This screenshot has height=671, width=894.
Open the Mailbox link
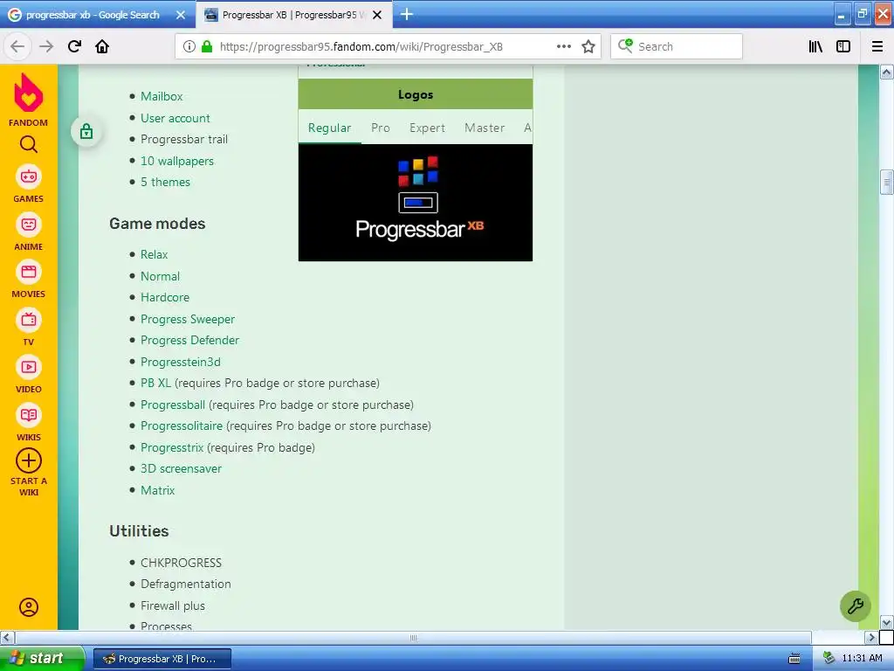162,96
